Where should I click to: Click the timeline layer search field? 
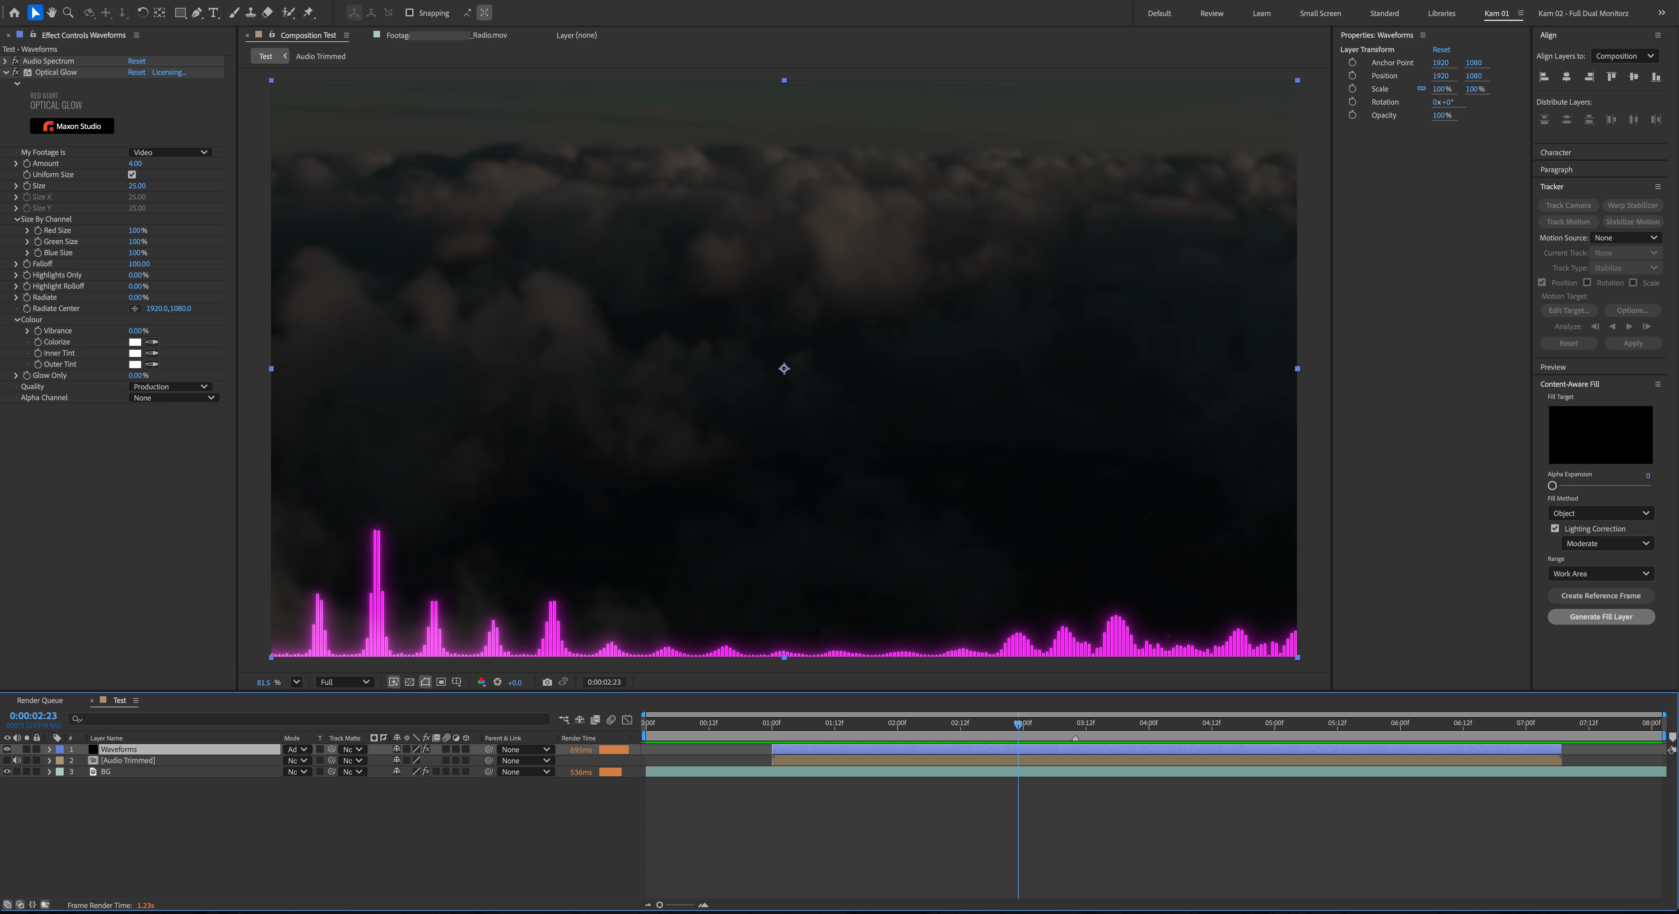(309, 719)
